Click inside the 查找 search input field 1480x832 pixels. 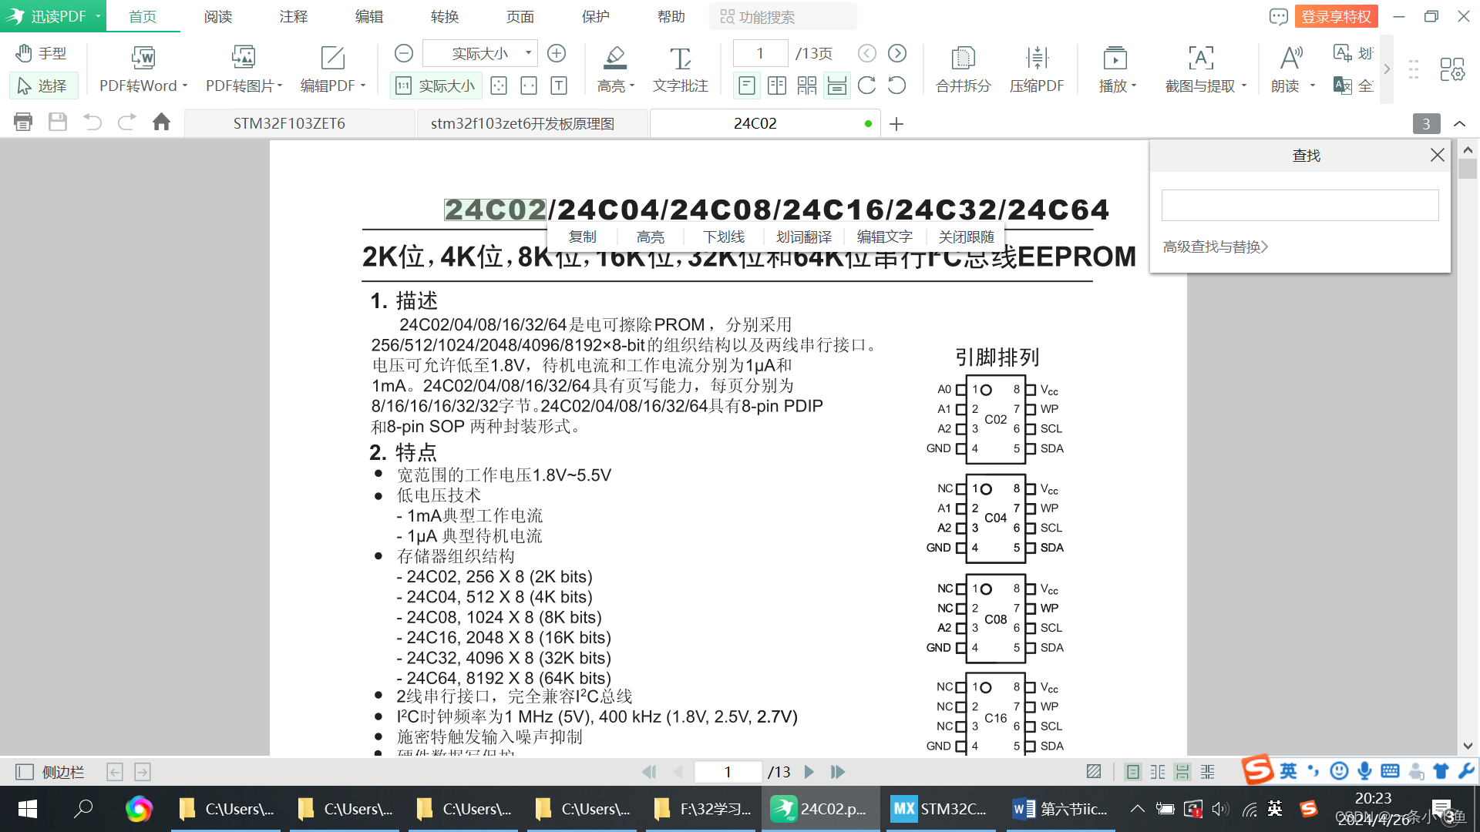click(x=1300, y=205)
